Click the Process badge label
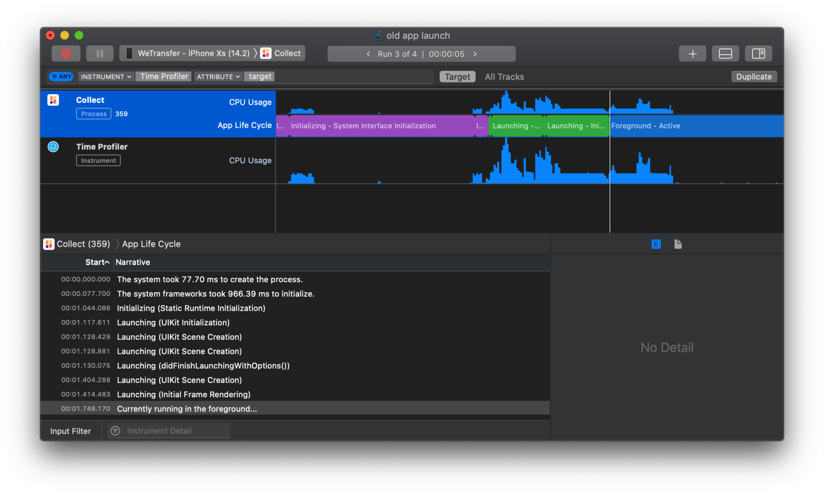 click(94, 114)
